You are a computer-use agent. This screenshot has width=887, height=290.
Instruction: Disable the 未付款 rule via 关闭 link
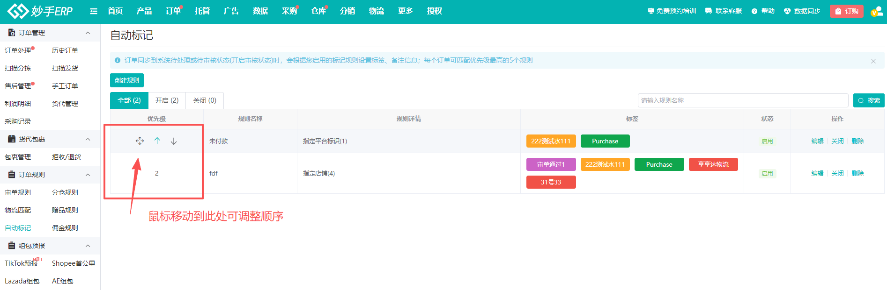pos(837,141)
